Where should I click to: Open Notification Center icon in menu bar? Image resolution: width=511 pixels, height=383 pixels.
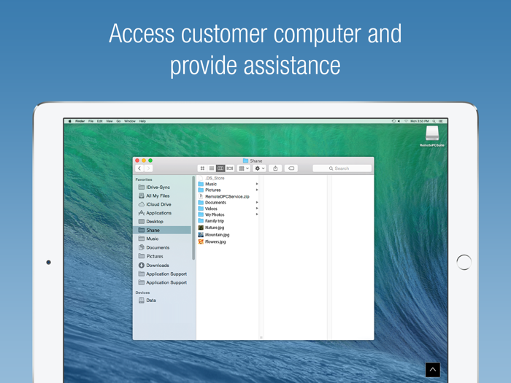click(x=441, y=121)
